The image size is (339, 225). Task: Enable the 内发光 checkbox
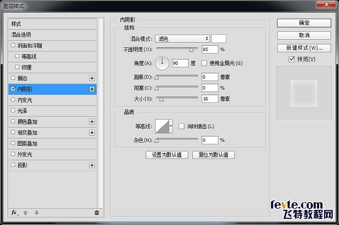13,100
